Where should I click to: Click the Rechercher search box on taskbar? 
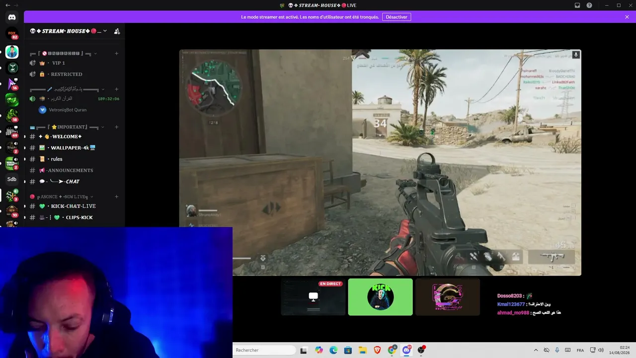tap(264, 350)
